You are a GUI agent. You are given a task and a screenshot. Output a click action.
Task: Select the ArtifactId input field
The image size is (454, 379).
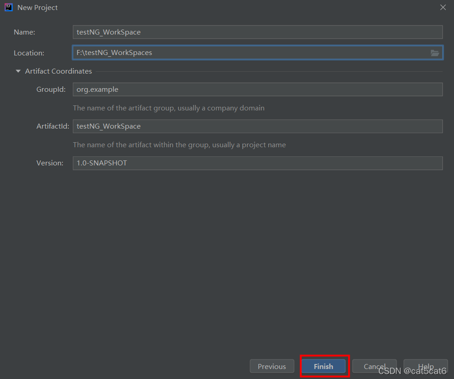[x=258, y=126]
